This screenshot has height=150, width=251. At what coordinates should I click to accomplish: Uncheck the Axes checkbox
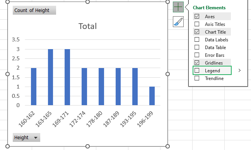pyautogui.click(x=197, y=16)
